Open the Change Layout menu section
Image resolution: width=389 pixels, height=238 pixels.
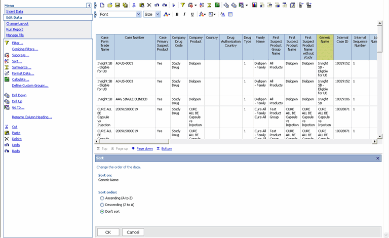click(17, 24)
